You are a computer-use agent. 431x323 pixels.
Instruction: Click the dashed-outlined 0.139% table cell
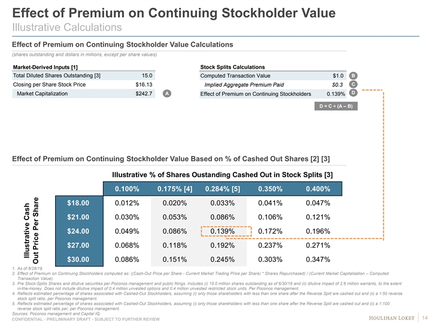223,231
